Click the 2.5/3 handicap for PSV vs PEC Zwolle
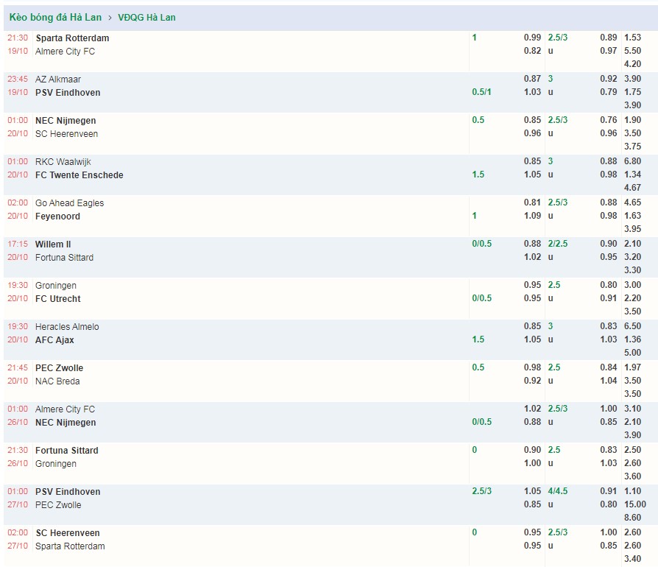Screen dimensions: 658x567 [482, 490]
